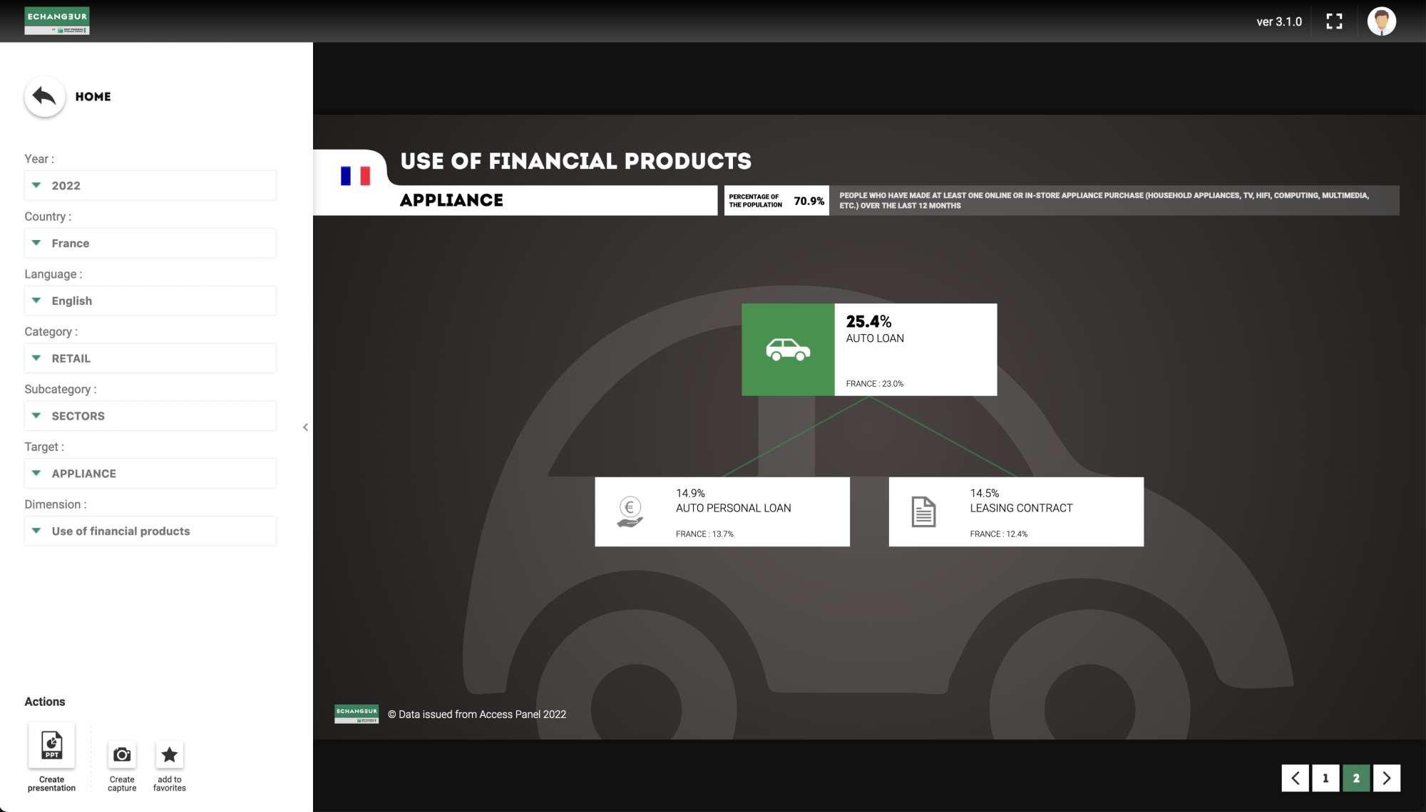Open Dimension Use of financial products dropdown
The image size is (1426, 812).
coord(150,531)
